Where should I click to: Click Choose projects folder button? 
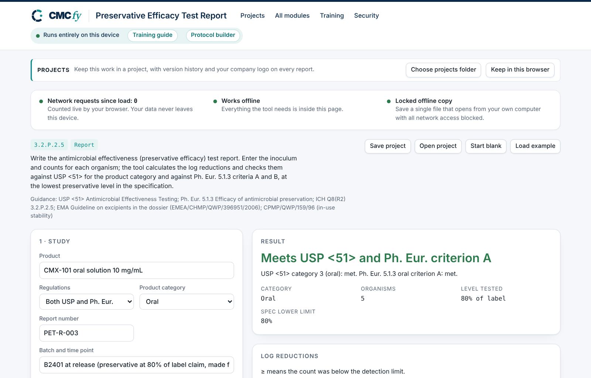coord(443,70)
